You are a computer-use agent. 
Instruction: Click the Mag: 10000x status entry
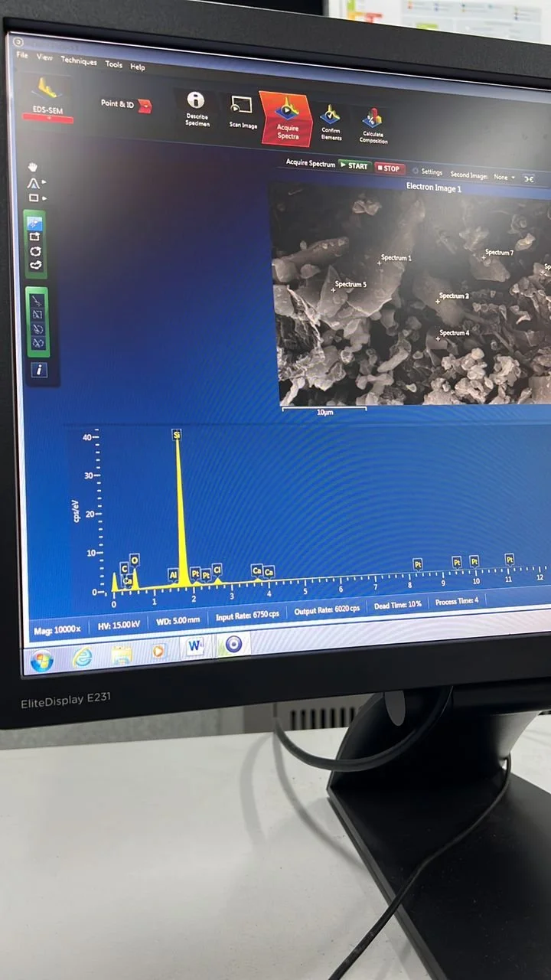click(57, 630)
